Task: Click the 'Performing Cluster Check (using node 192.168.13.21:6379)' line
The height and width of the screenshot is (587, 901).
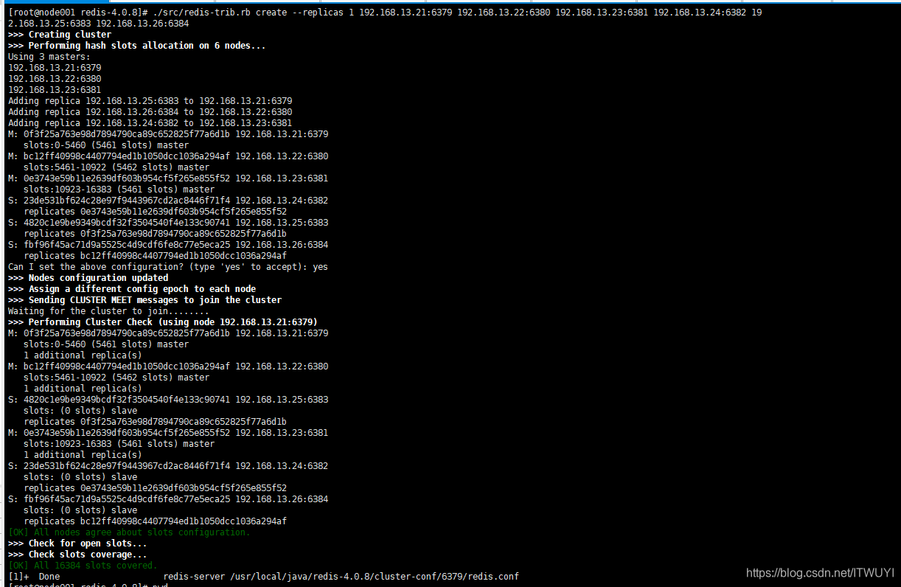Action: pos(163,322)
